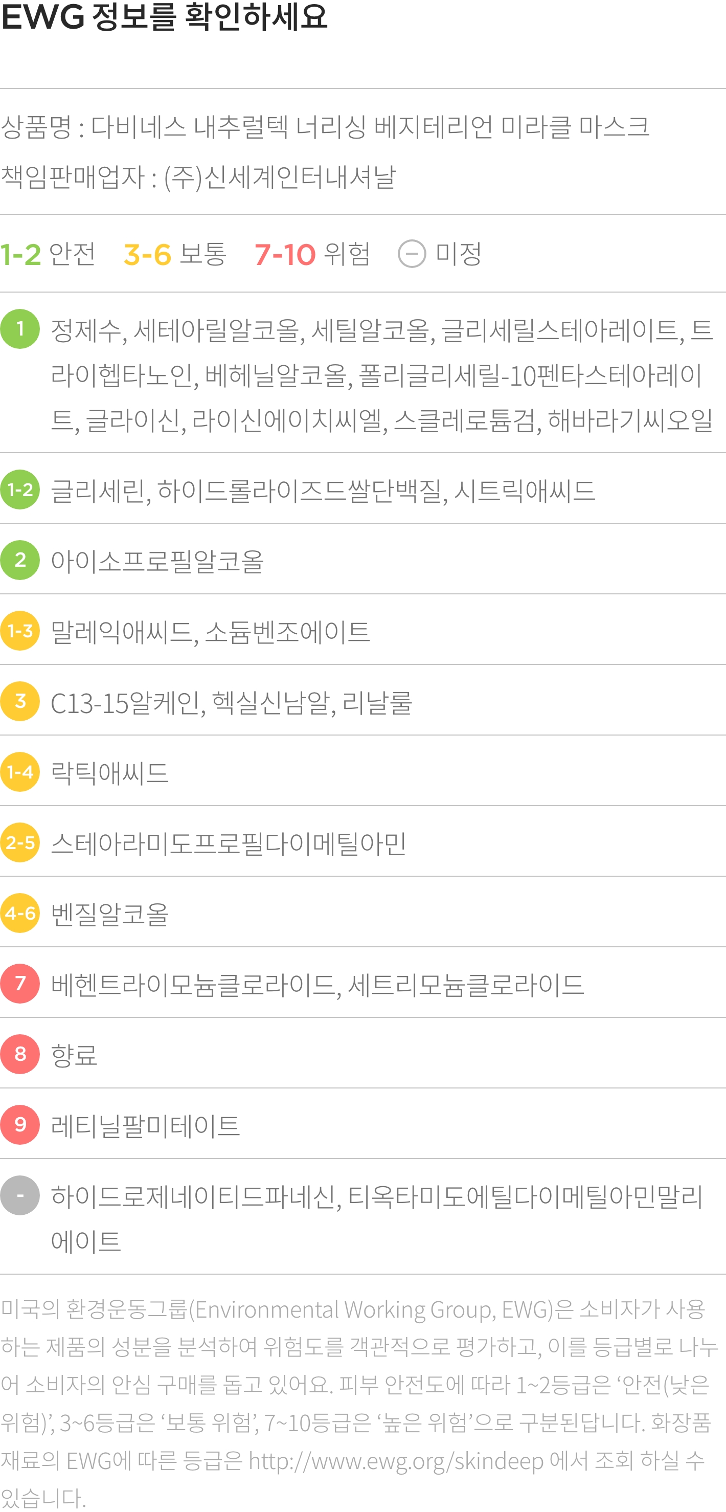Click the 레티닐팔미테이트 ingredient text
This screenshot has width=726, height=1512.
click(x=146, y=1126)
